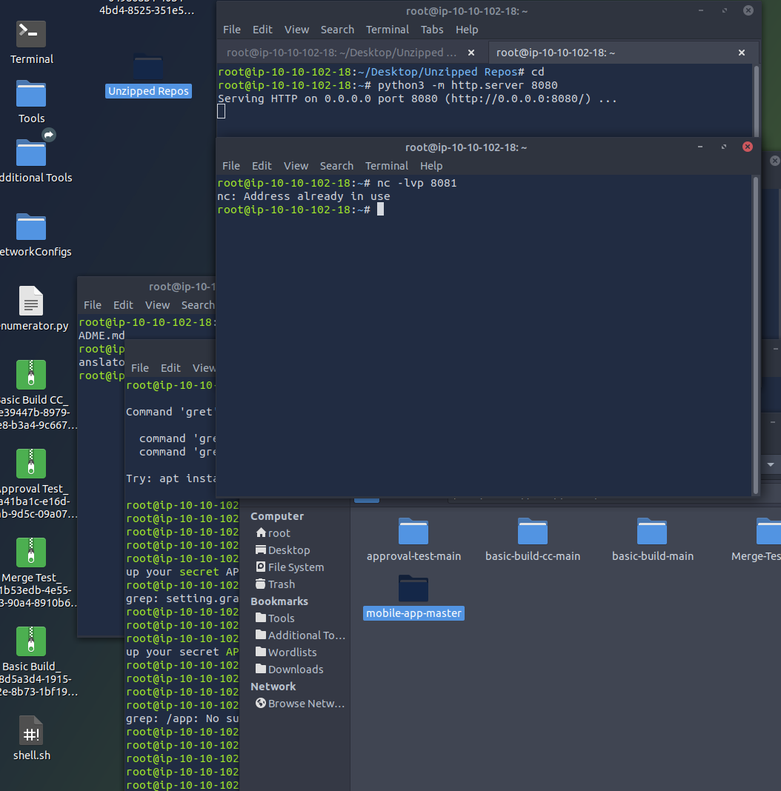781x791 pixels.
Task: Close the nc terminal window with red button
Action: (x=748, y=147)
